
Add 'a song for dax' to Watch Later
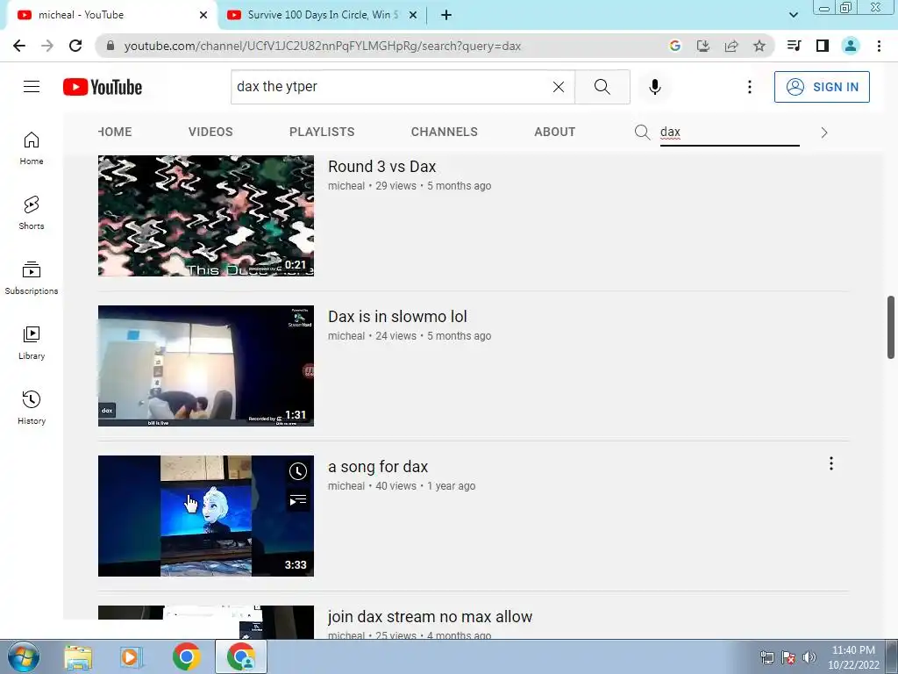[298, 471]
